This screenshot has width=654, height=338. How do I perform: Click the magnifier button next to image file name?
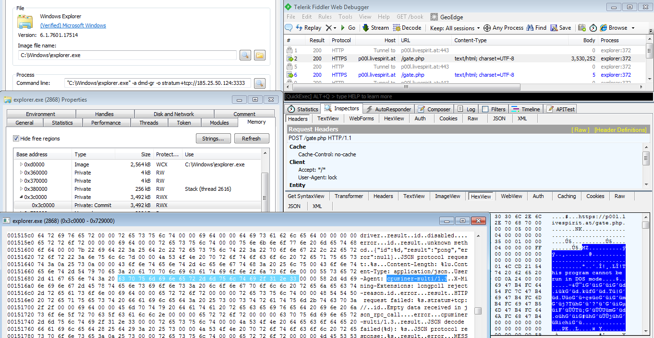tap(245, 55)
